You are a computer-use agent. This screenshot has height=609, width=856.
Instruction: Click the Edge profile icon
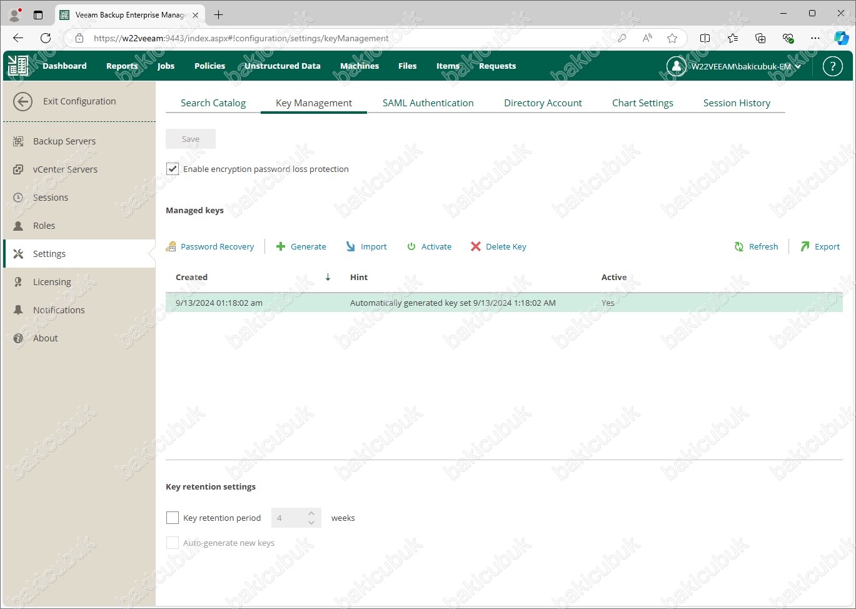point(15,14)
